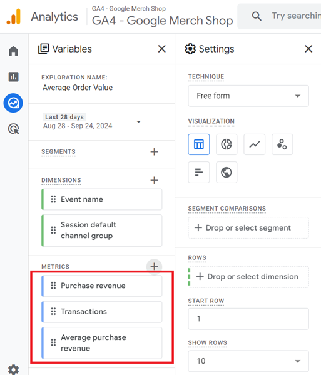Click the search magnifier icon
The width and height of the screenshot is (321, 375).
[257, 16]
